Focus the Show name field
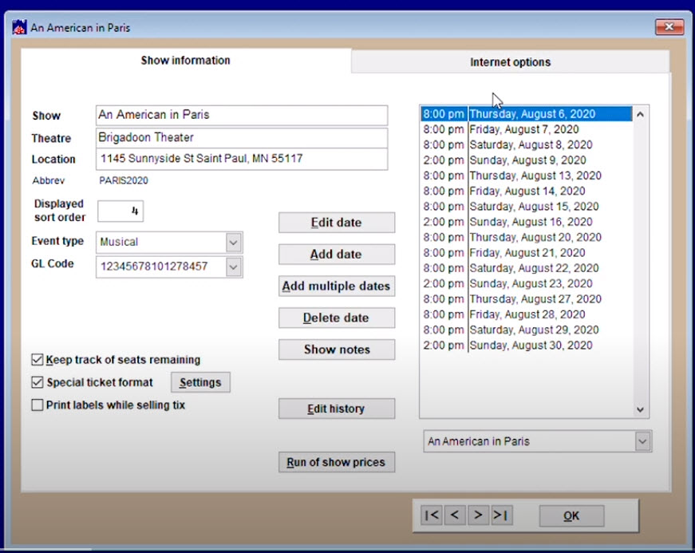Image resolution: width=695 pixels, height=553 pixels. (242, 115)
